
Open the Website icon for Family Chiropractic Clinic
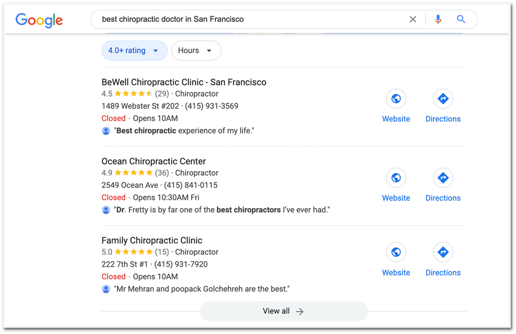[x=396, y=252]
